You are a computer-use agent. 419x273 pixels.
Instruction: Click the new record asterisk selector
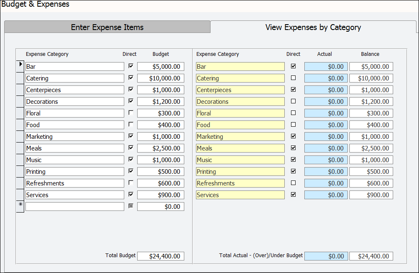(19, 206)
